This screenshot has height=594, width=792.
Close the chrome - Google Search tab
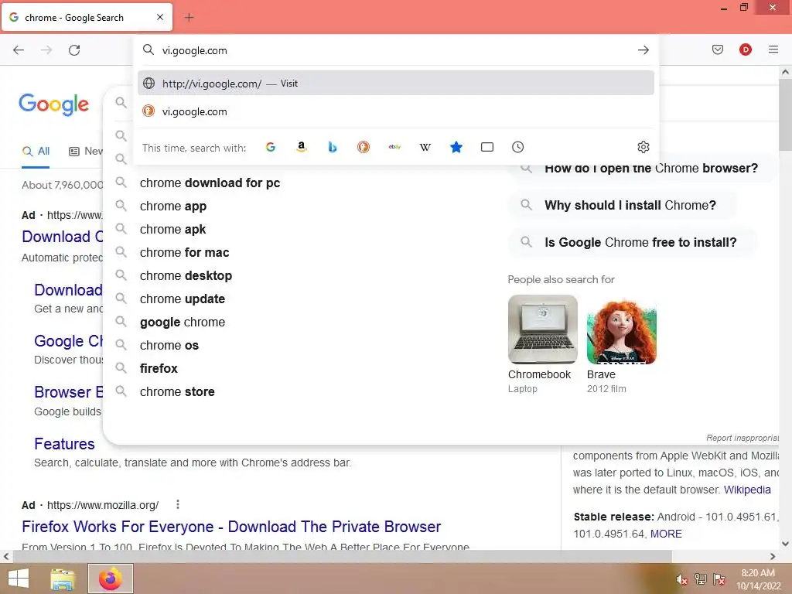pyautogui.click(x=159, y=17)
